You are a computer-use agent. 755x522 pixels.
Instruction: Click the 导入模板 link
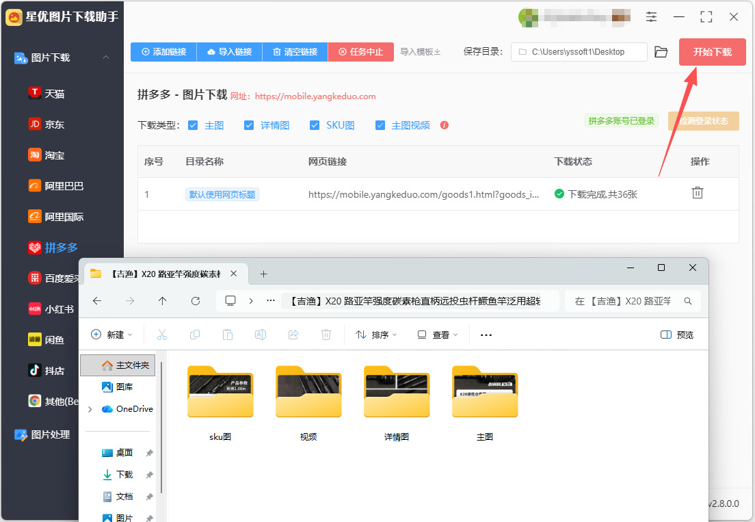click(420, 52)
